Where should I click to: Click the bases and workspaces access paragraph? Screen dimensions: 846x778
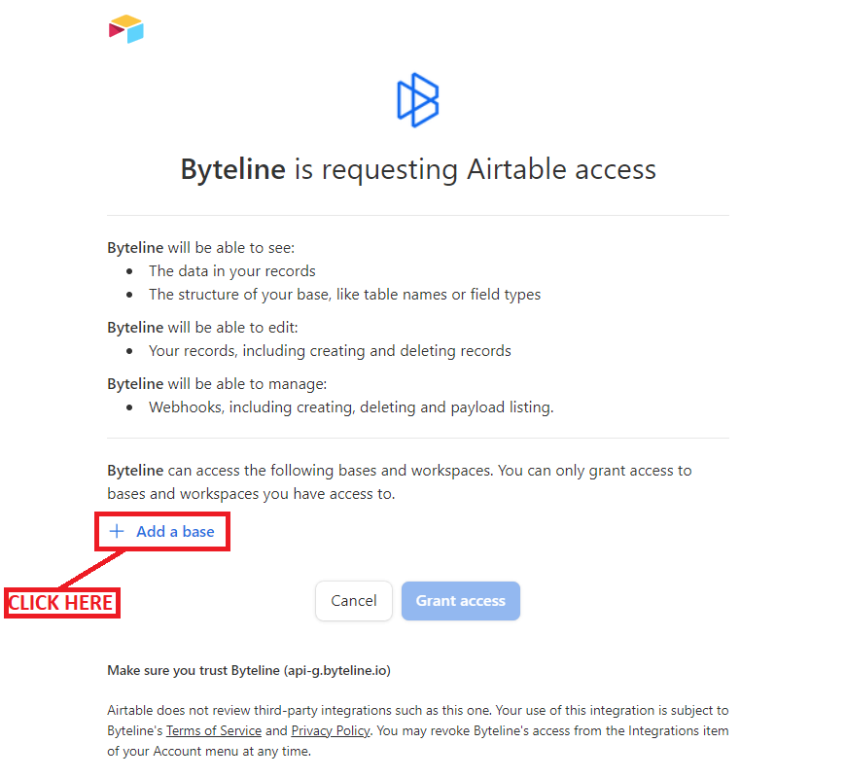pyautogui.click(x=399, y=481)
